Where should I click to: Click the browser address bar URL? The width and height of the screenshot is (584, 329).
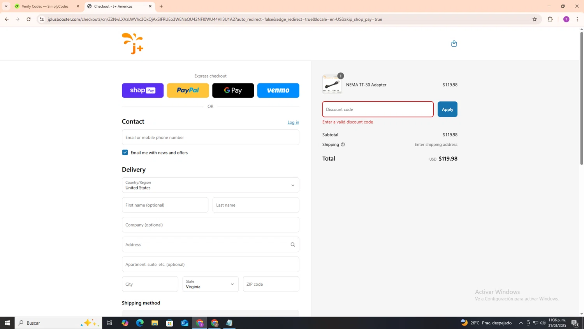click(215, 19)
